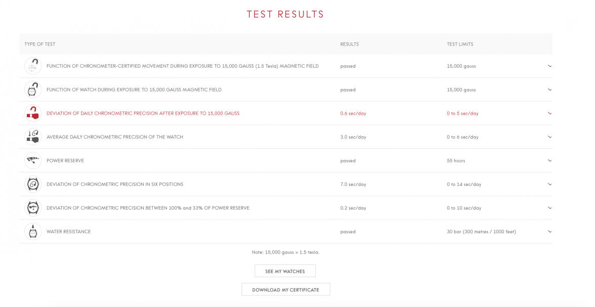Click the magnetic field movement test icon

tap(33, 66)
